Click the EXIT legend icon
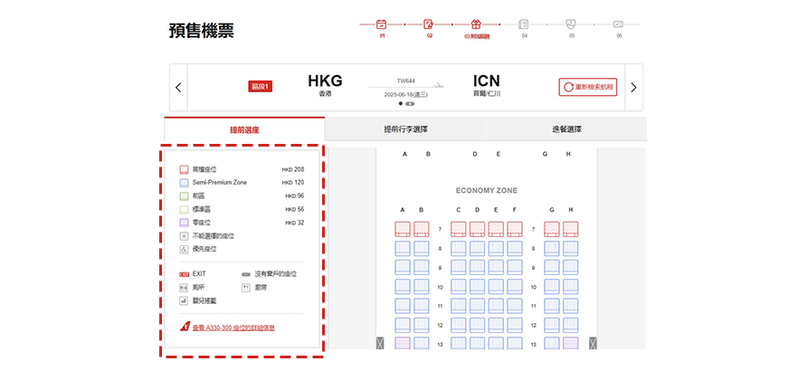789x371 pixels. click(185, 273)
